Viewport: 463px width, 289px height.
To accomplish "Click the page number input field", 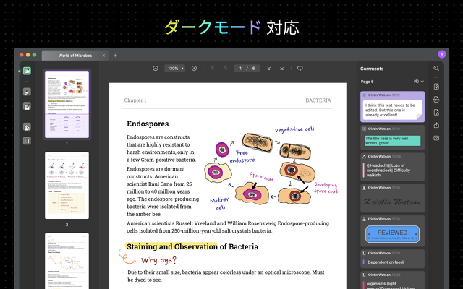I will tap(240, 69).
